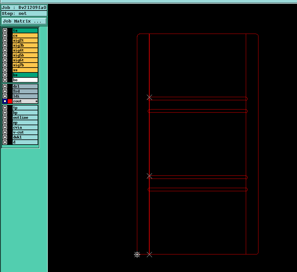Toggle checkbox for bo layer
This screenshot has width=297, height=272.
[5, 80]
